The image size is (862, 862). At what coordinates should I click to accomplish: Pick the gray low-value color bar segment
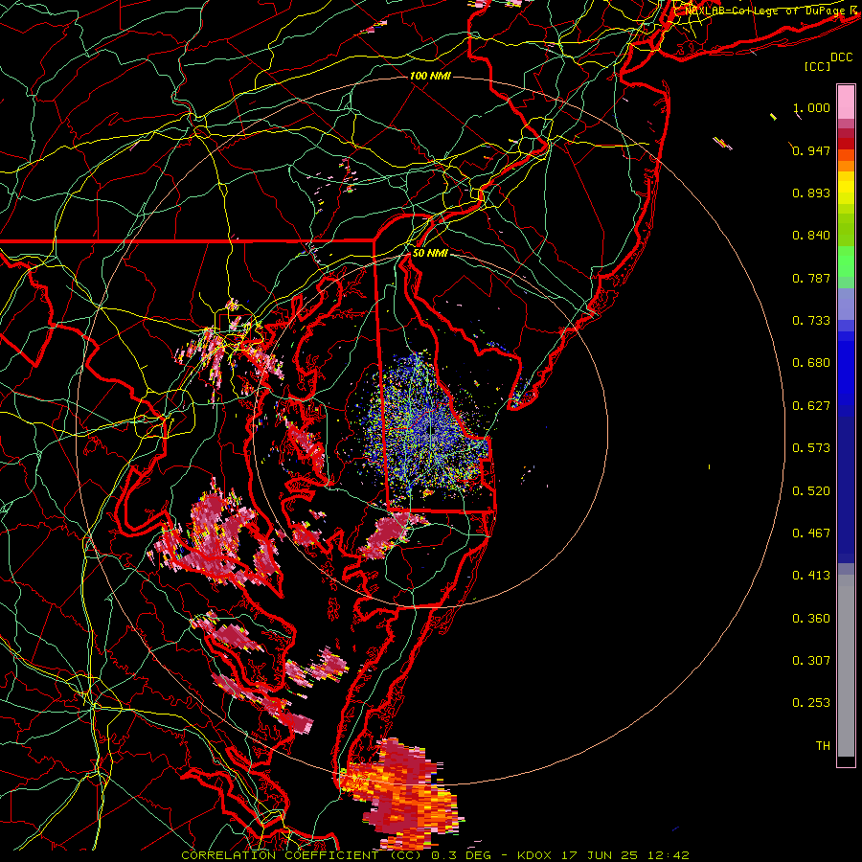846,666
